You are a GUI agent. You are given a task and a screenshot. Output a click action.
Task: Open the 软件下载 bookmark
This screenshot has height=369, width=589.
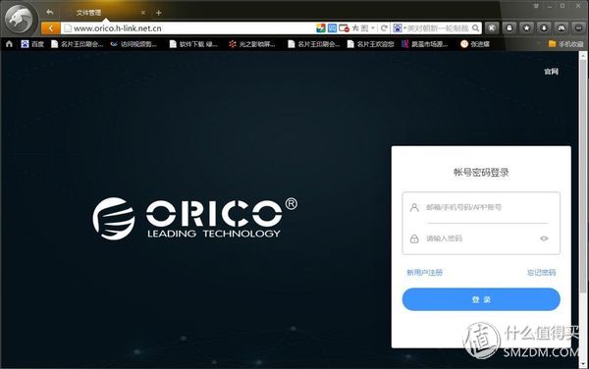(x=193, y=44)
